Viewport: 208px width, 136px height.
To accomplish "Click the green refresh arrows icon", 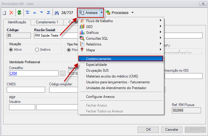I will (19, 13).
